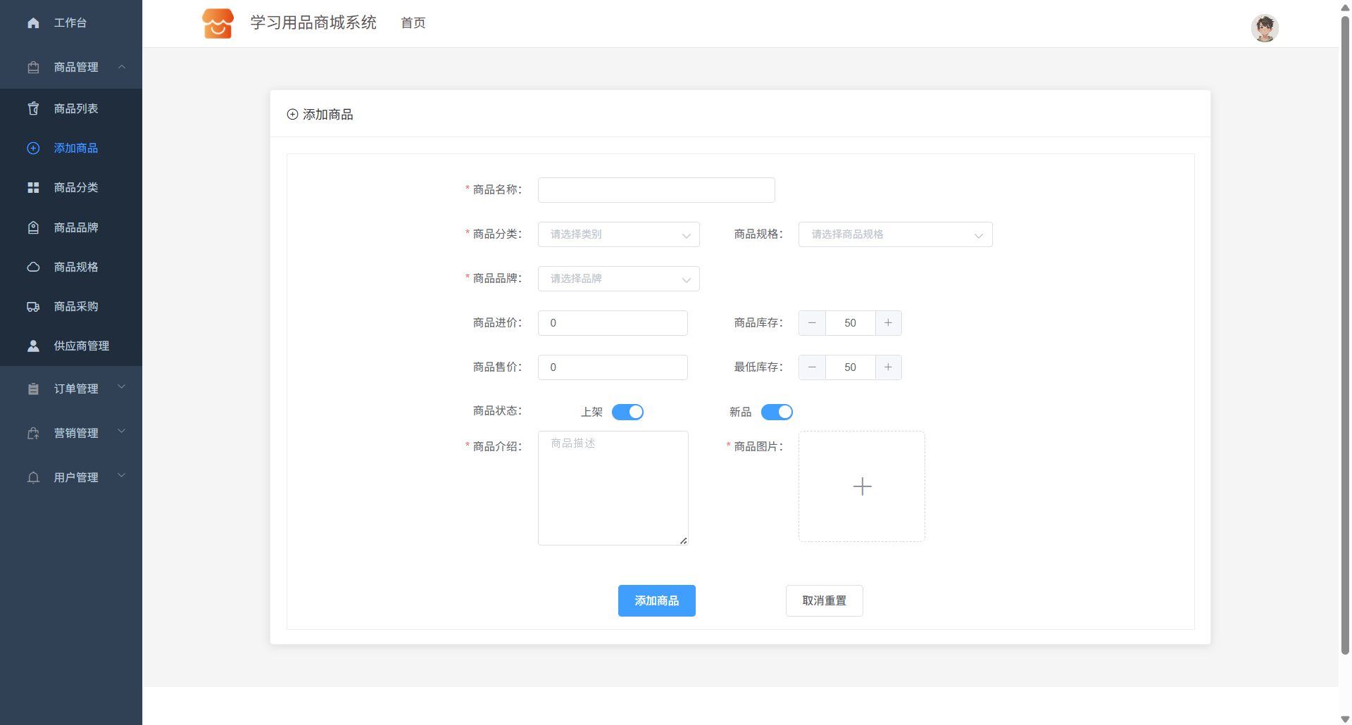Click the trash bin icon for 商品列表

[x=33, y=108]
